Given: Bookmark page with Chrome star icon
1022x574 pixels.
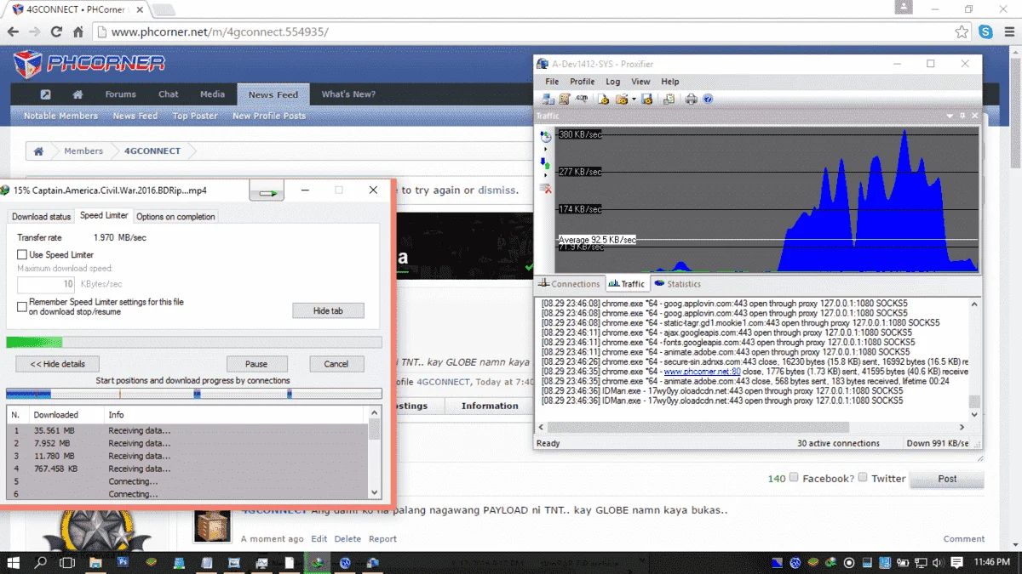Looking at the screenshot, I should (962, 32).
